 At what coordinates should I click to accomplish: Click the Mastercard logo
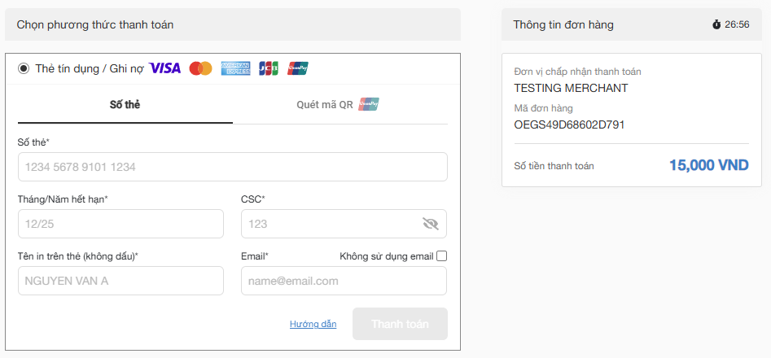click(x=200, y=68)
